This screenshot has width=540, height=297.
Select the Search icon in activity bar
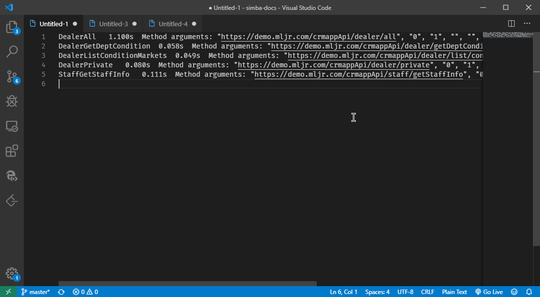tap(11, 51)
